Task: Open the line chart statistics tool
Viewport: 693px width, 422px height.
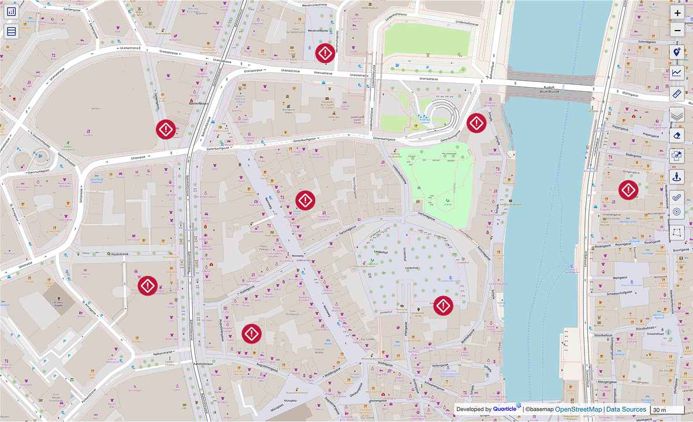Action: tap(678, 73)
